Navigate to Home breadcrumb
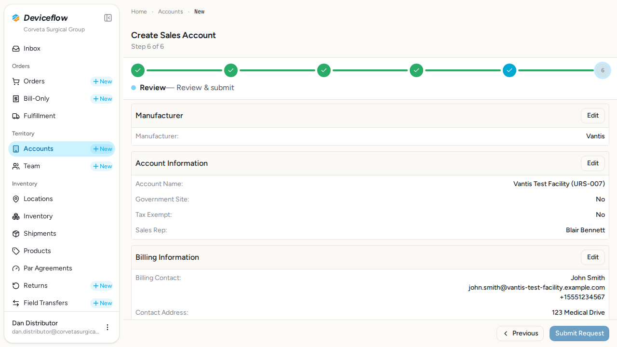Image resolution: width=617 pixels, height=347 pixels. click(139, 12)
